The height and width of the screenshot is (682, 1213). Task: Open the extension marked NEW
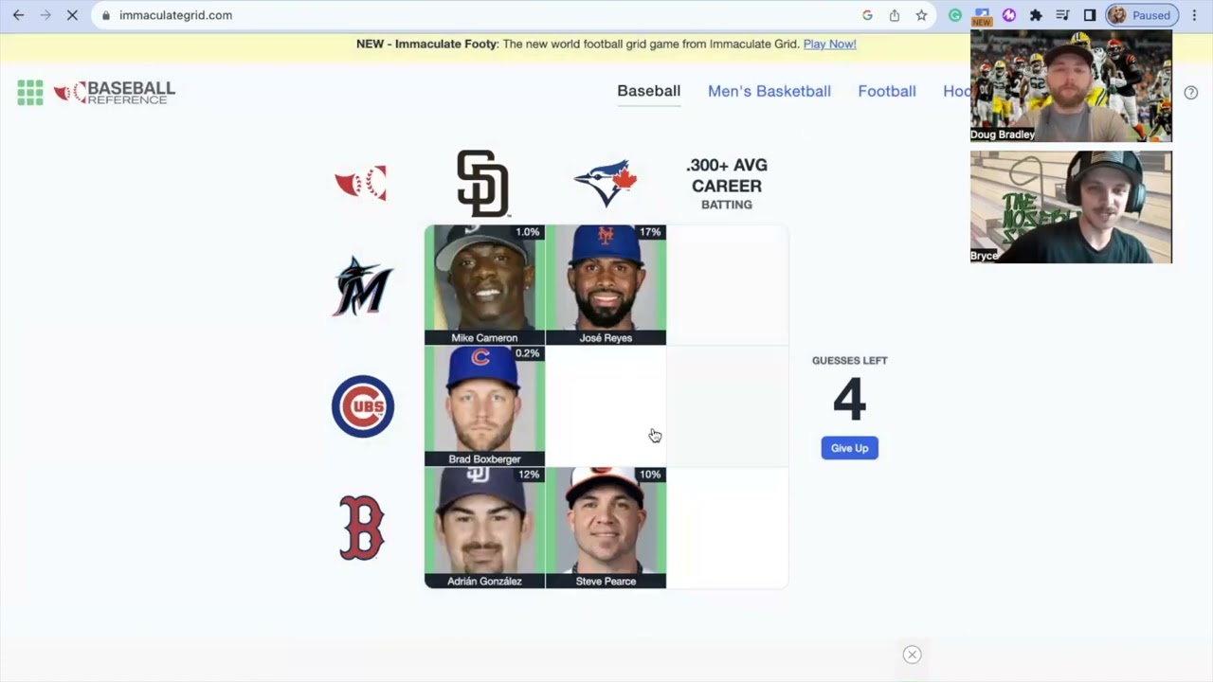(982, 16)
